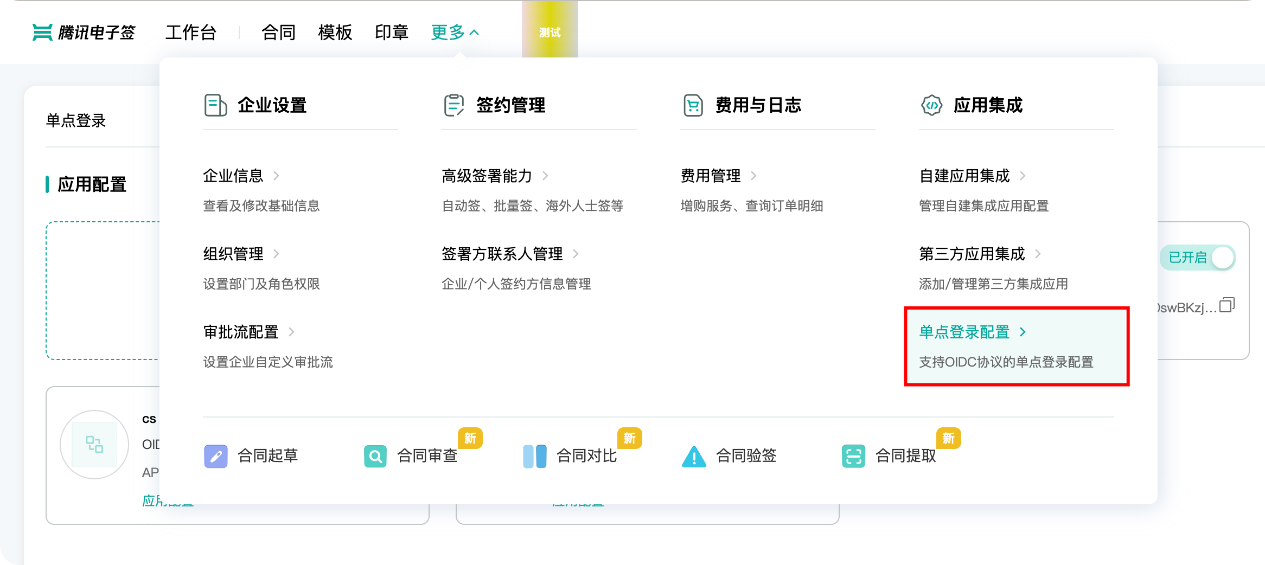The height and width of the screenshot is (565, 1265).
Task: Open 高级签署能力 via its arrow
Action: (546, 176)
